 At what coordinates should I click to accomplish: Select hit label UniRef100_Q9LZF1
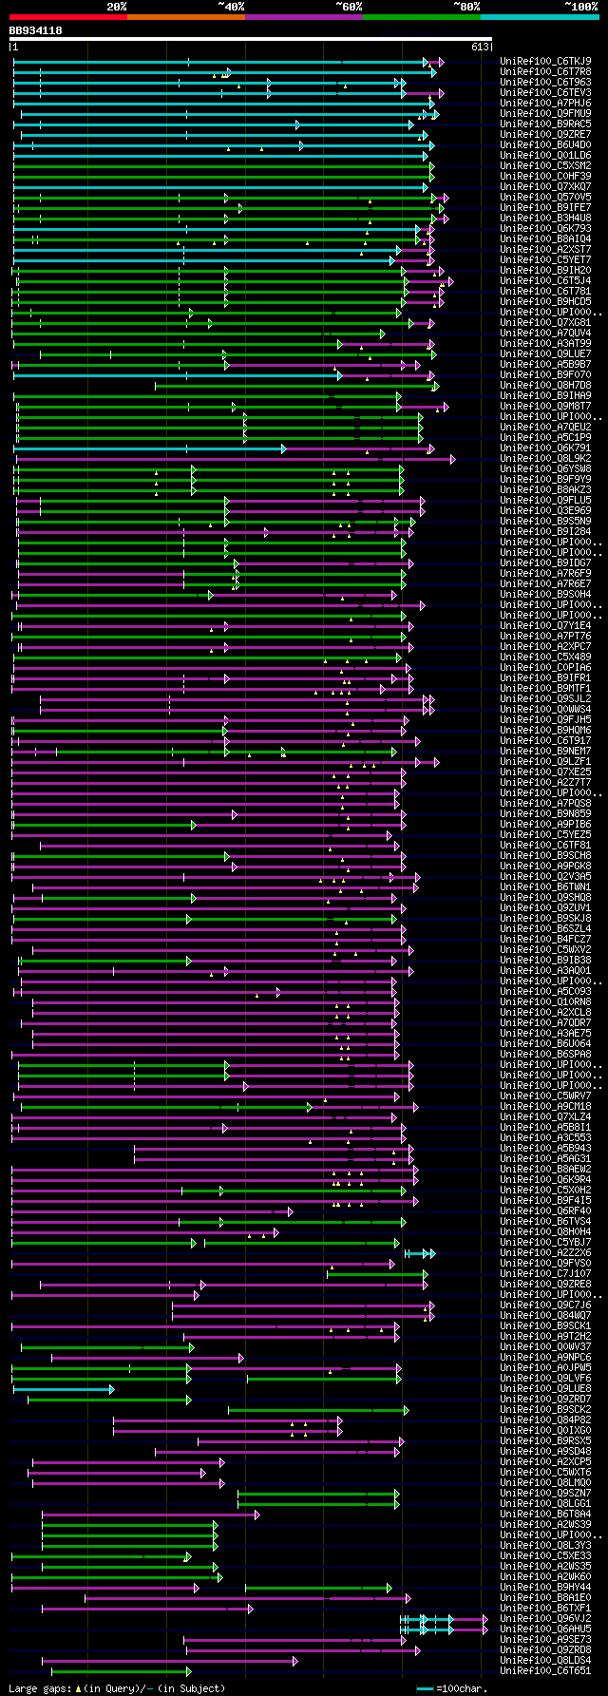[545, 761]
